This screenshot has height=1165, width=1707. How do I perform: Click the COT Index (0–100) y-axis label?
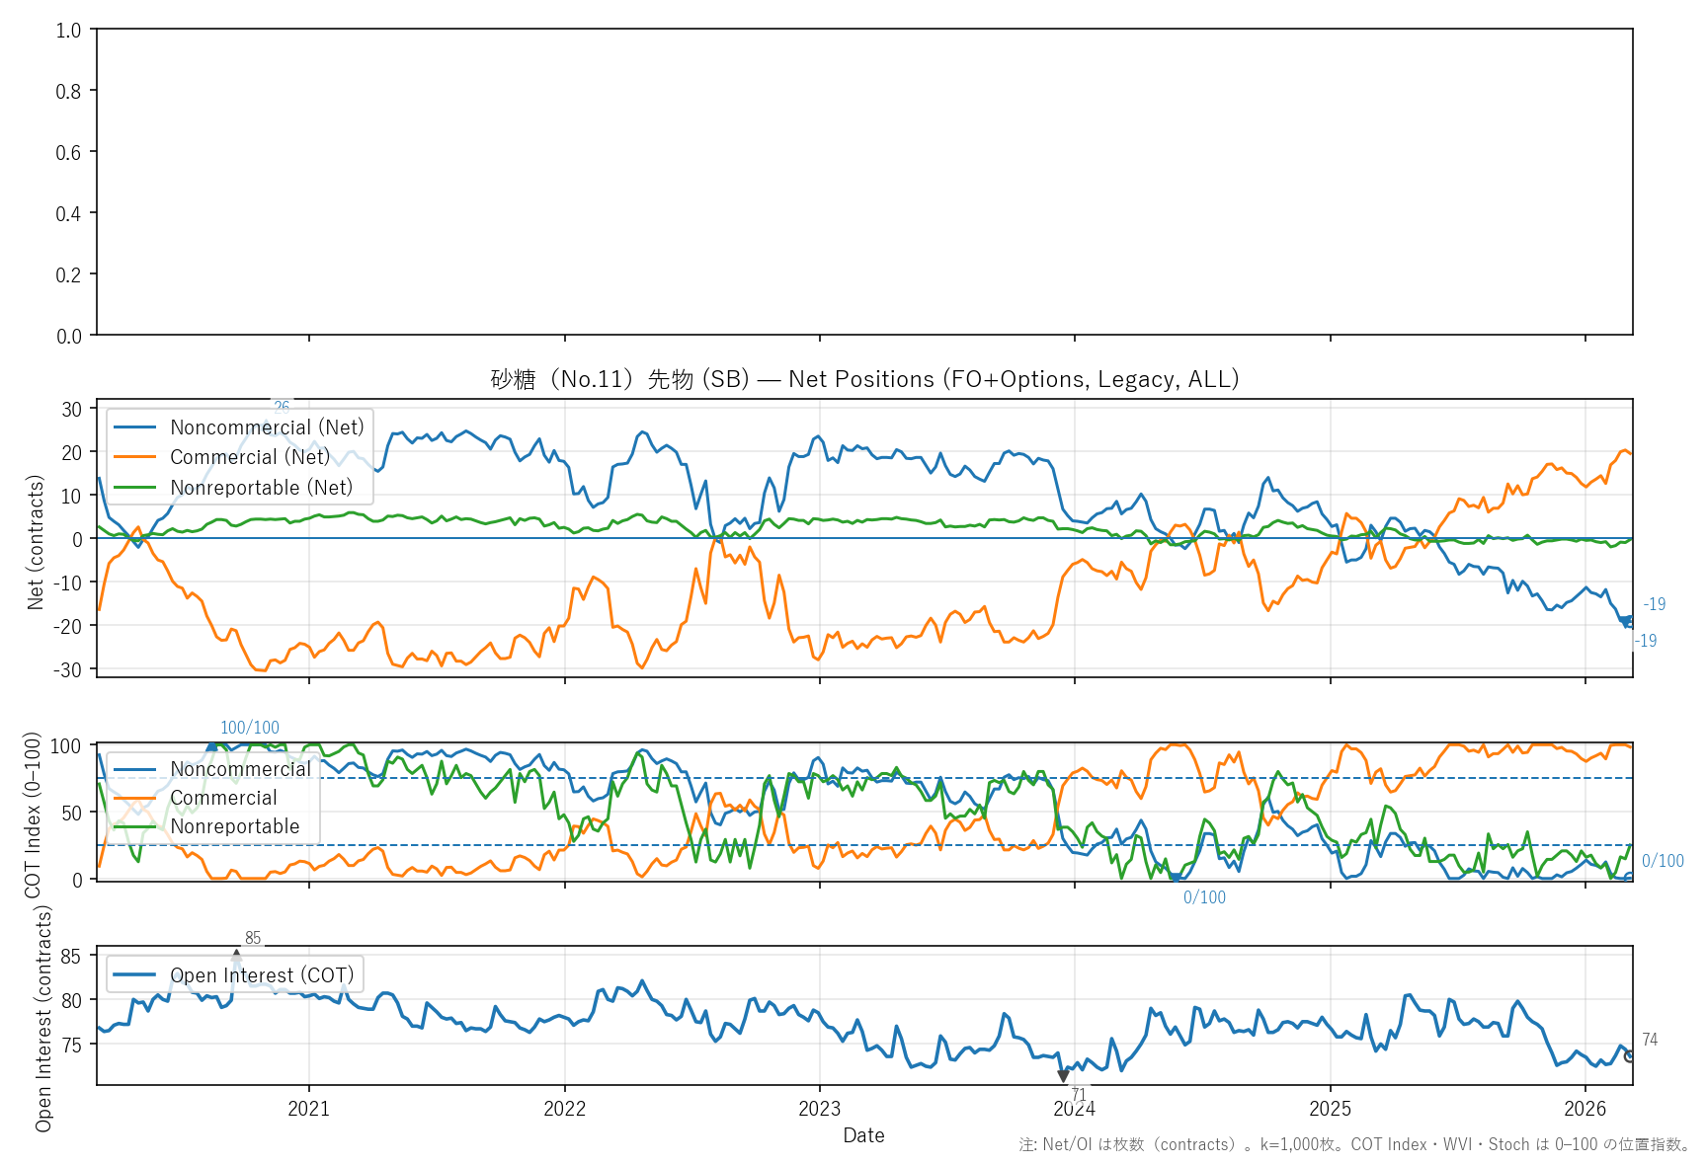(34, 815)
